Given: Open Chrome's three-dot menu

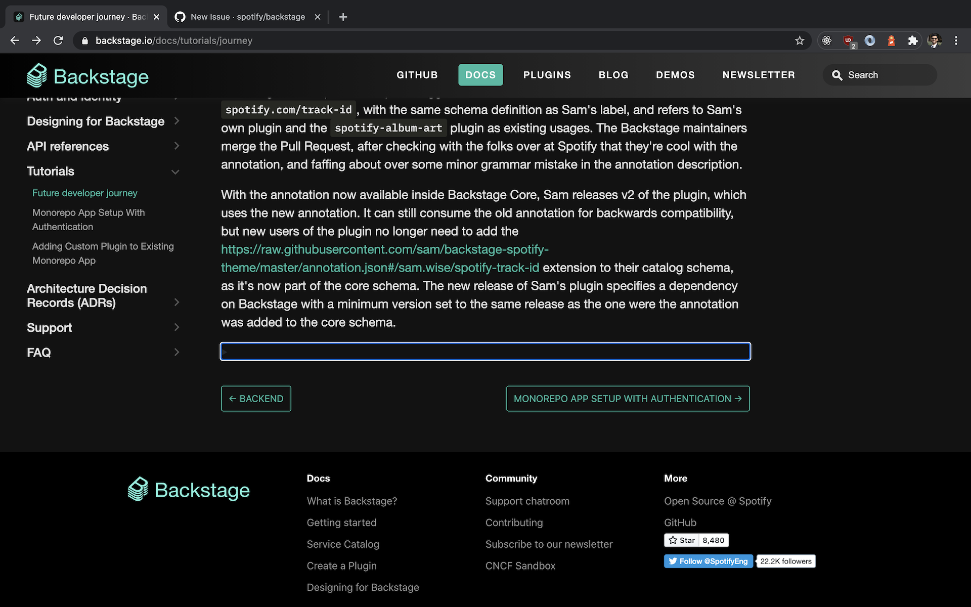Looking at the screenshot, I should pos(956,40).
